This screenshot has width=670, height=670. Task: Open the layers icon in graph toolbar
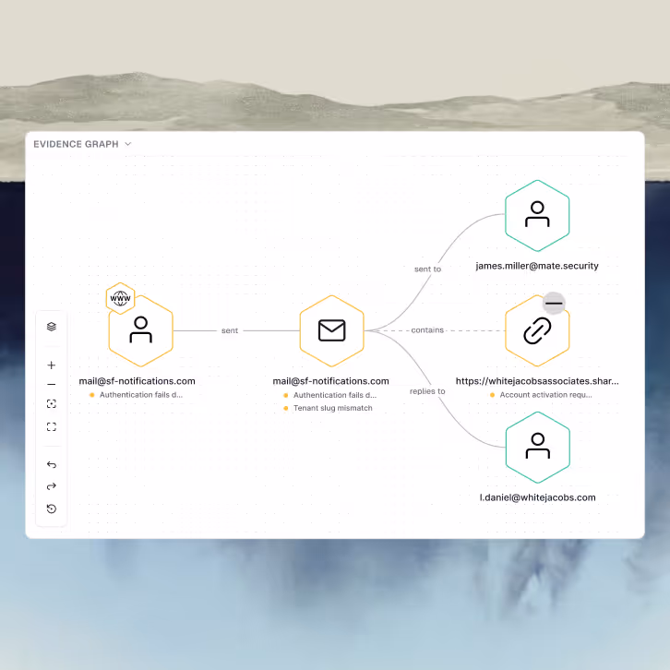tap(52, 327)
